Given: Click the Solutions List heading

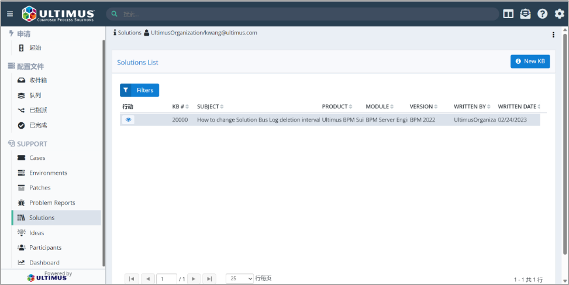Looking at the screenshot, I should (137, 63).
